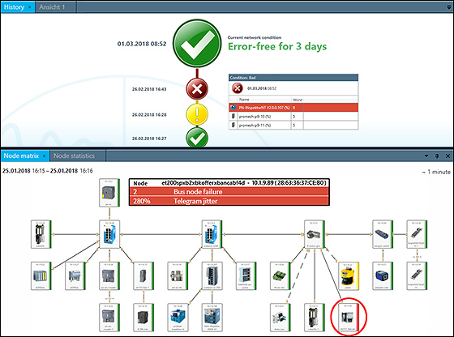Switch to the Node statistics tab
This screenshot has height=337, width=454.
[x=74, y=156]
